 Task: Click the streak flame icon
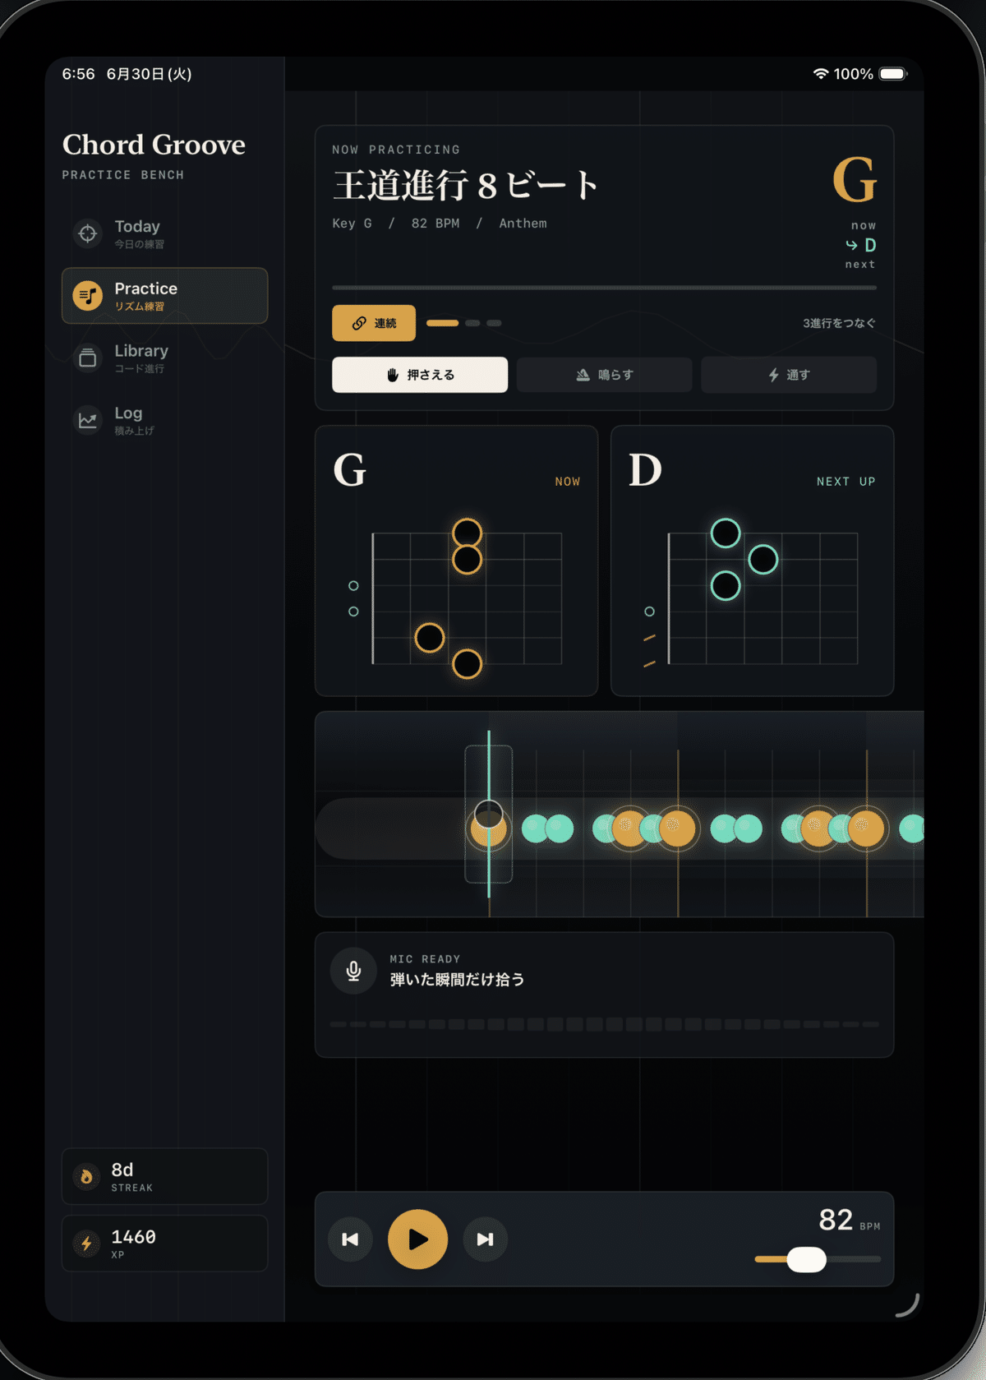(86, 1177)
